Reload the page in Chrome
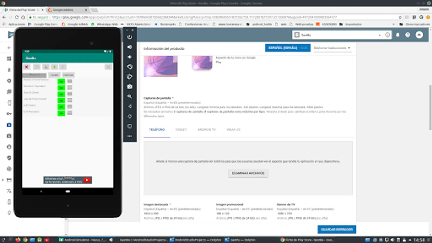Image resolution: width=432 pixels, height=243 pixels. click(x=17, y=17)
